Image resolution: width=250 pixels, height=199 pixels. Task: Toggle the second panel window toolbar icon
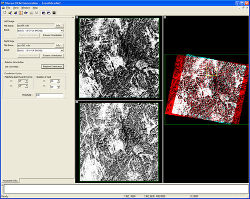tap(49, 13)
